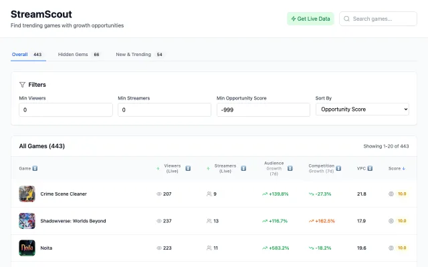The image size is (428, 267).
Task: Click the -18.2% competition growth value
Action: coord(323,248)
